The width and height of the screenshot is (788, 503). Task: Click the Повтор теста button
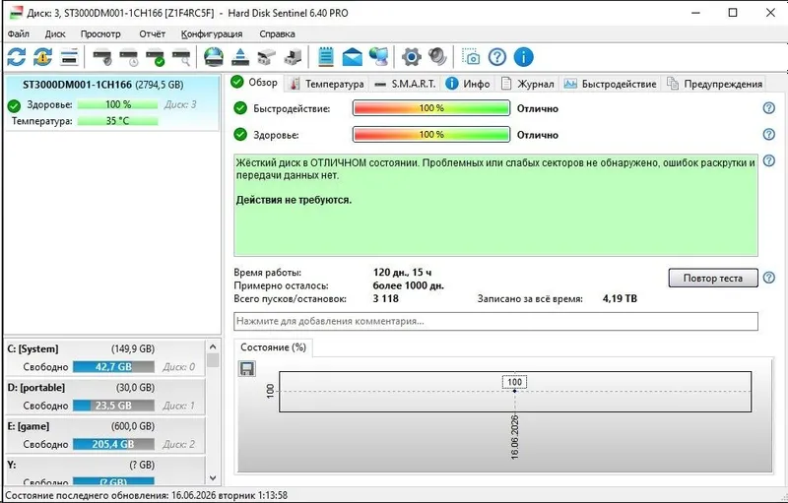click(x=712, y=278)
